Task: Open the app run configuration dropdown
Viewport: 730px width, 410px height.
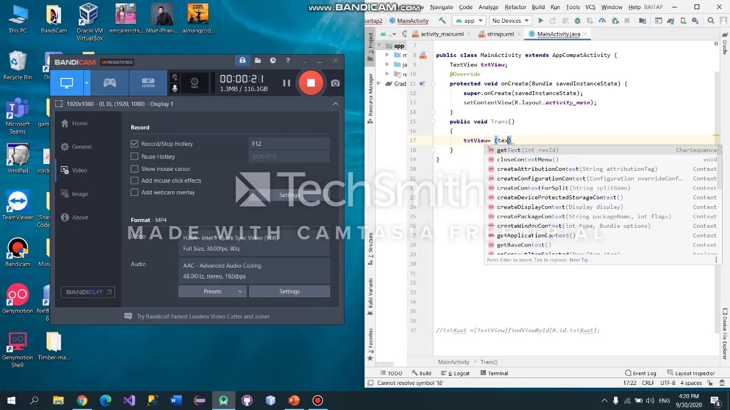Action: [x=469, y=20]
